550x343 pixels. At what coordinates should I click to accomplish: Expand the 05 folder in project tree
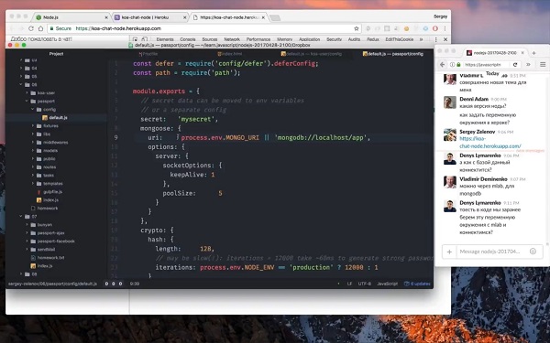tap(21, 76)
